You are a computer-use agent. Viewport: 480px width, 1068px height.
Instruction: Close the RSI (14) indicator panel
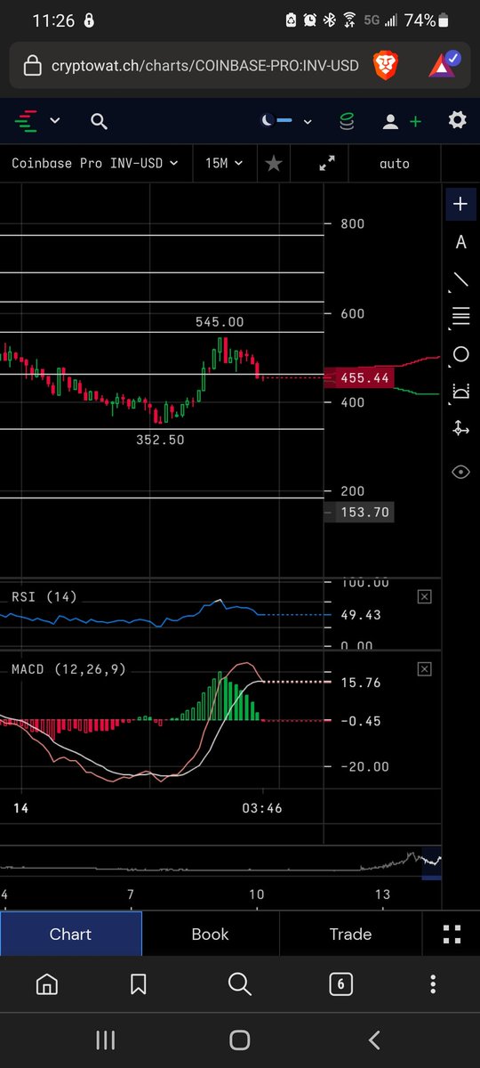pos(424,596)
